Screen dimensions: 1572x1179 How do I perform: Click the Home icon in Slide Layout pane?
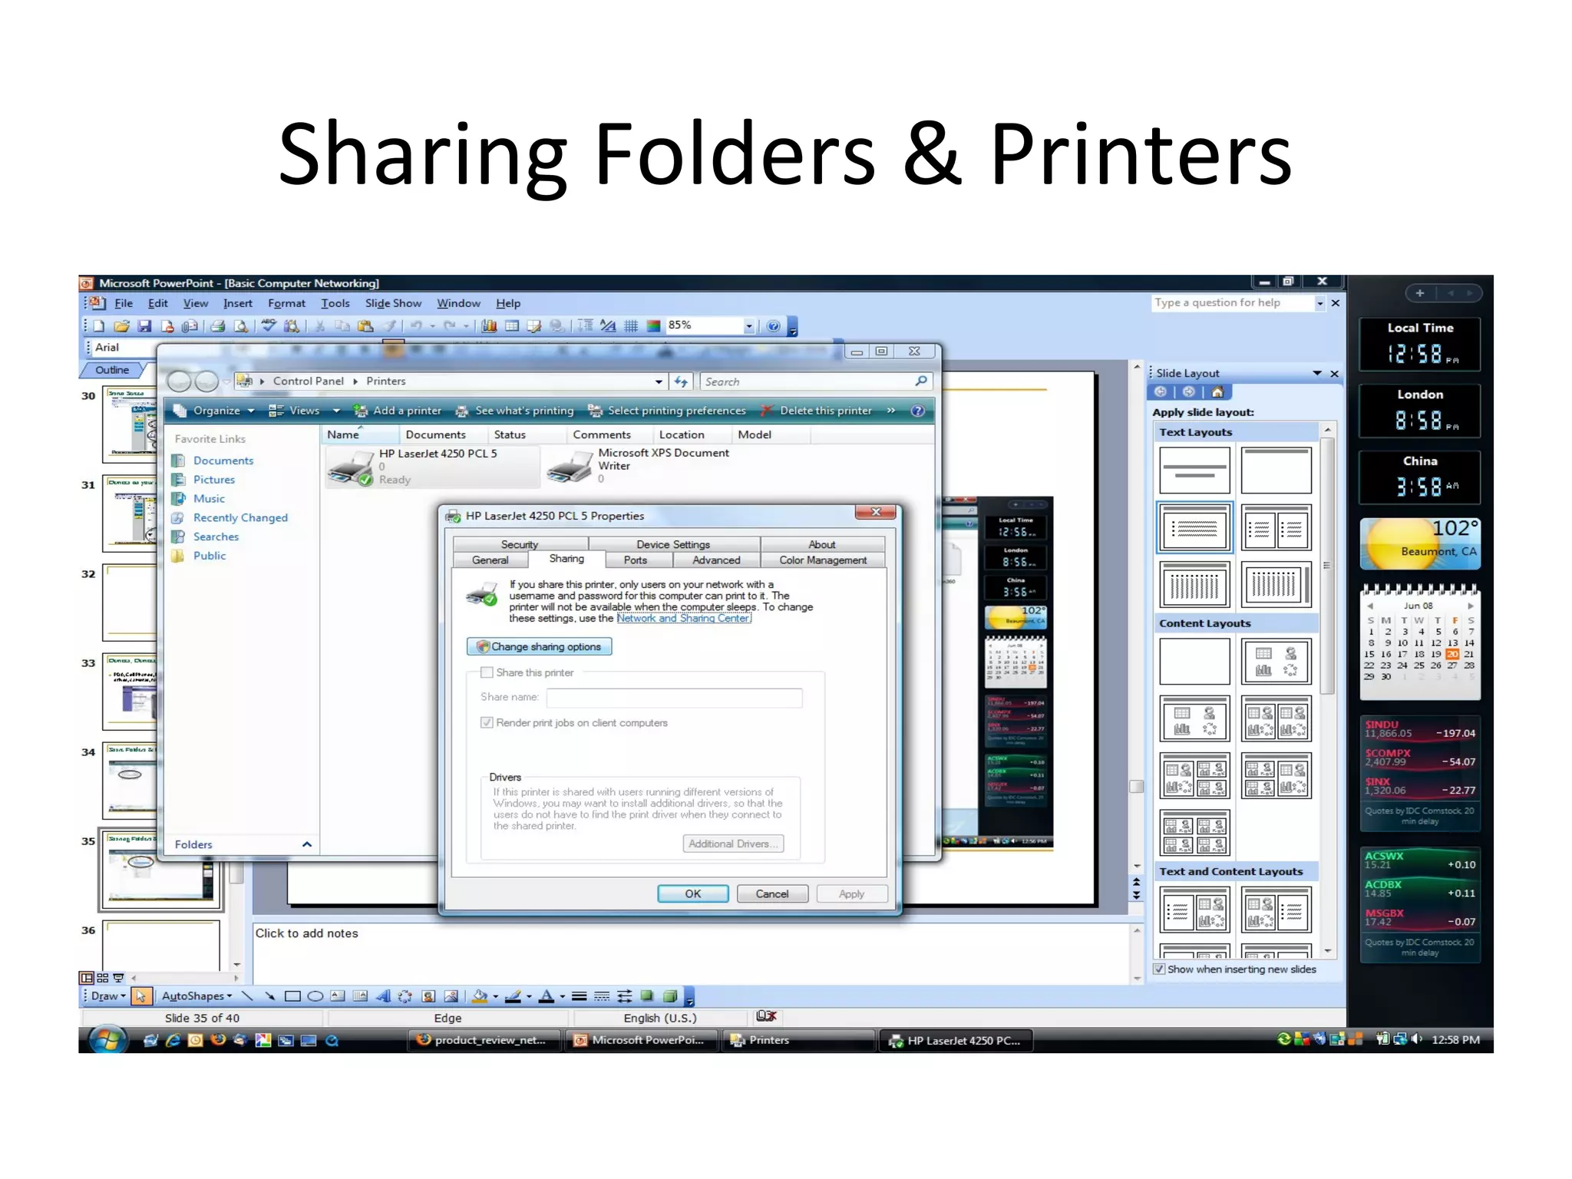click(1217, 392)
